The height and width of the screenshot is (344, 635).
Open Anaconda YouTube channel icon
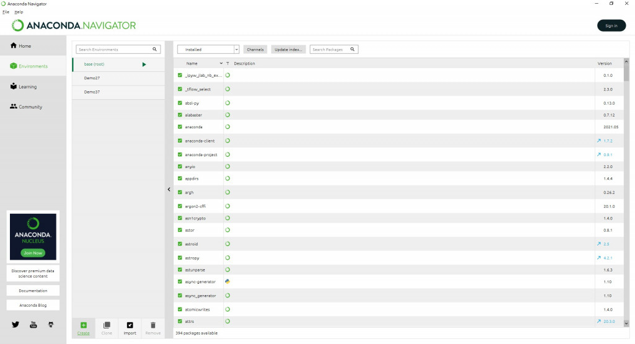coord(33,324)
